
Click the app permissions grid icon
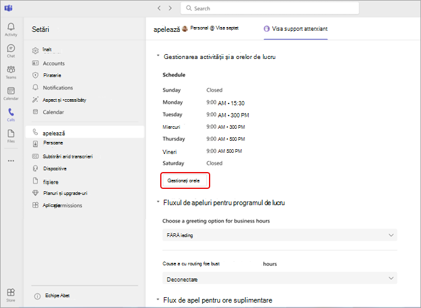[36, 205]
